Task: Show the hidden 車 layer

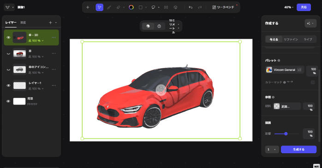Action: [x=8, y=54]
